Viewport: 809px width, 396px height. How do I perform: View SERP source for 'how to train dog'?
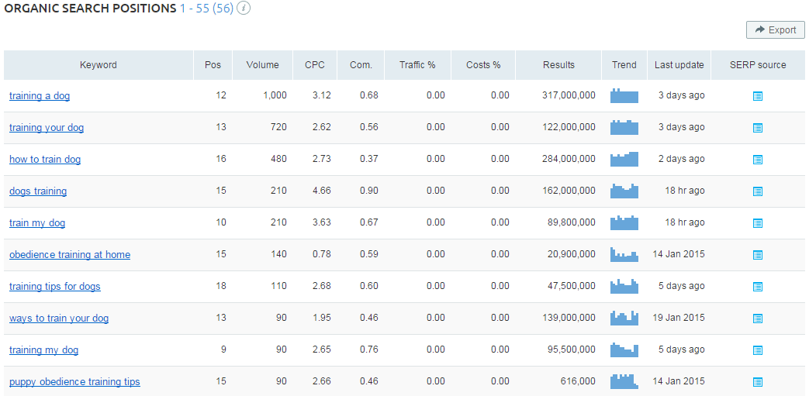click(757, 160)
